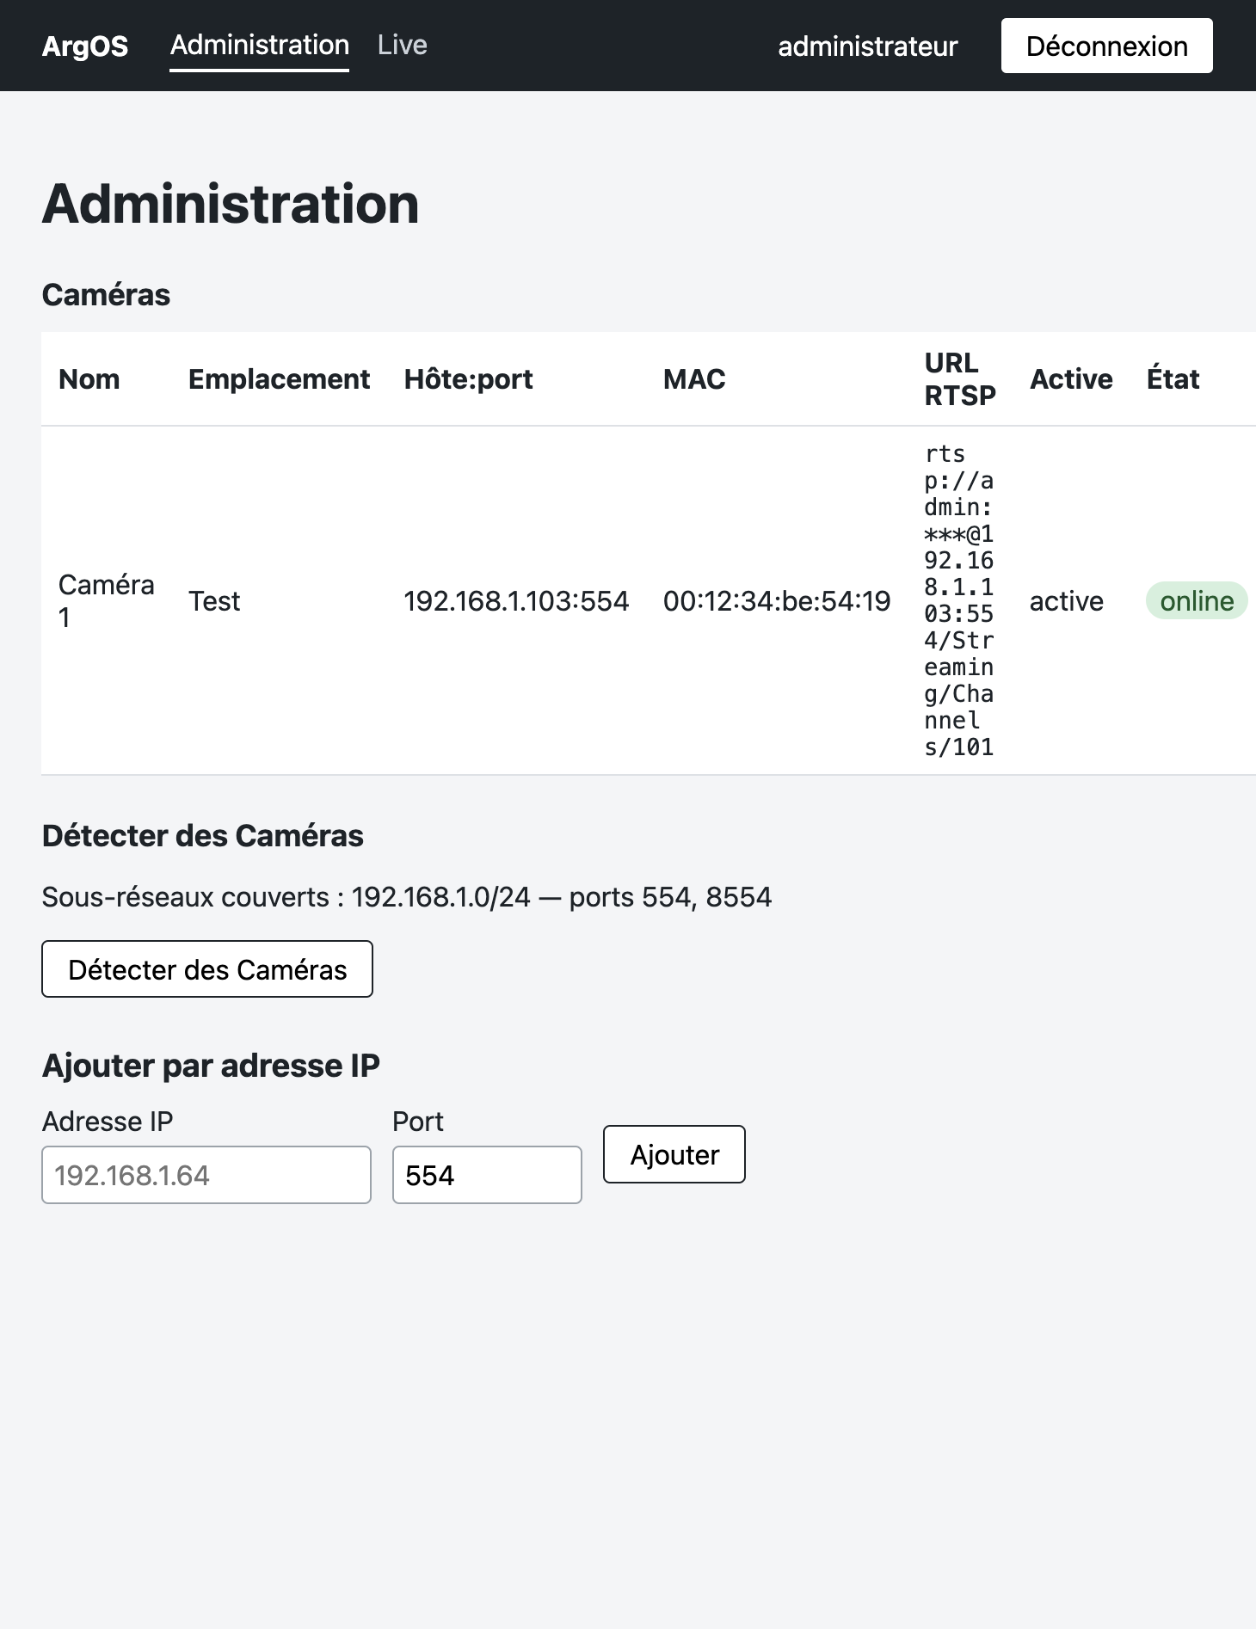
Task: Click the active status cell
Action: coord(1066,600)
